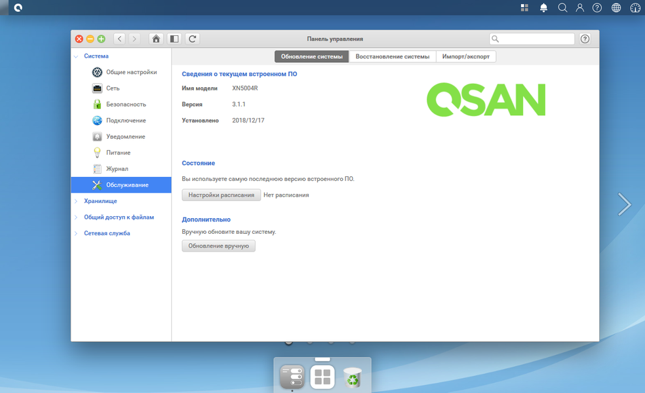Click the QSAN logo in the top-left corner
The image size is (645, 393).
pyautogui.click(x=18, y=7)
